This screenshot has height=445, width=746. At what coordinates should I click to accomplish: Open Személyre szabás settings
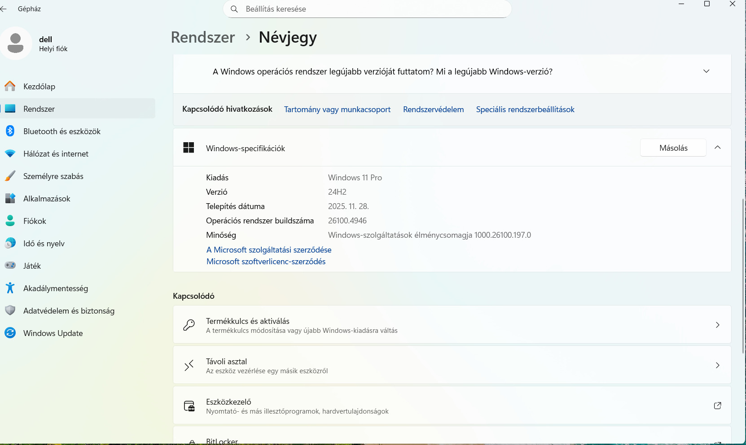pyautogui.click(x=78, y=176)
